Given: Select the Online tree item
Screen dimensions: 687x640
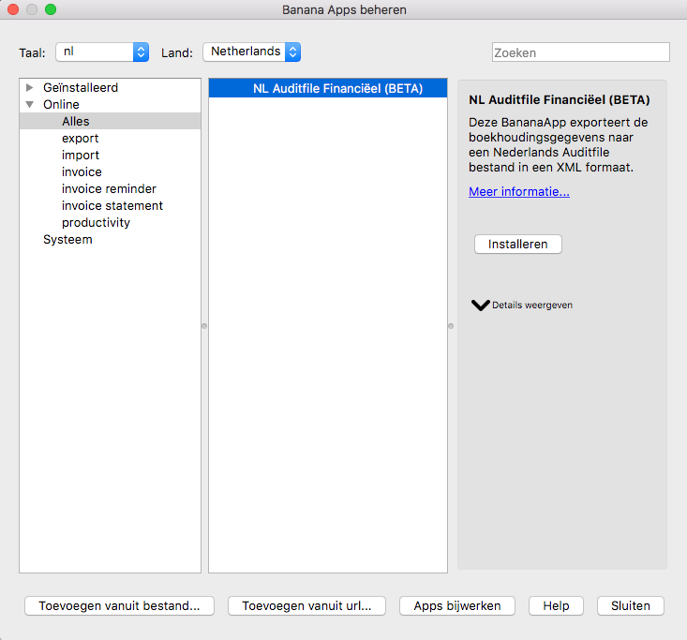Looking at the screenshot, I should [61, 105].
